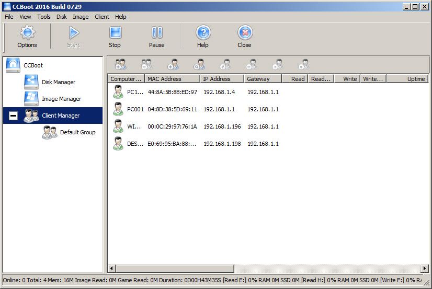Click the horizontal scrollbar thumb
This screenshot has height=289, width=432.
pos(175,268)
